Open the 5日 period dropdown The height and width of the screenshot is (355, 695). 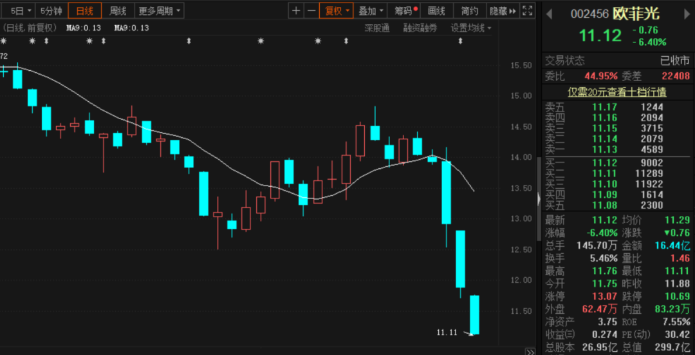(21, 11)
